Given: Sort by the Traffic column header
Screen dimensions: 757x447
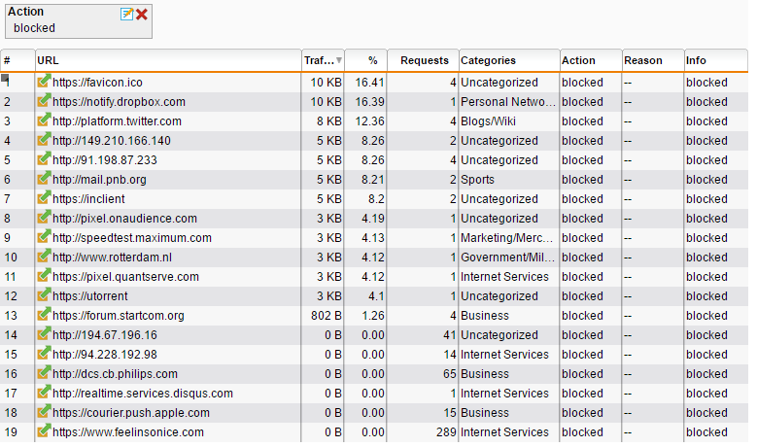Looking at the screenshot, I should click(323, 60).
